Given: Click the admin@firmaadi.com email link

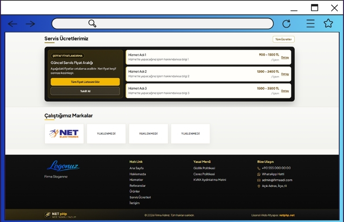Looking at the screenshot, I should tap(277, 180).
